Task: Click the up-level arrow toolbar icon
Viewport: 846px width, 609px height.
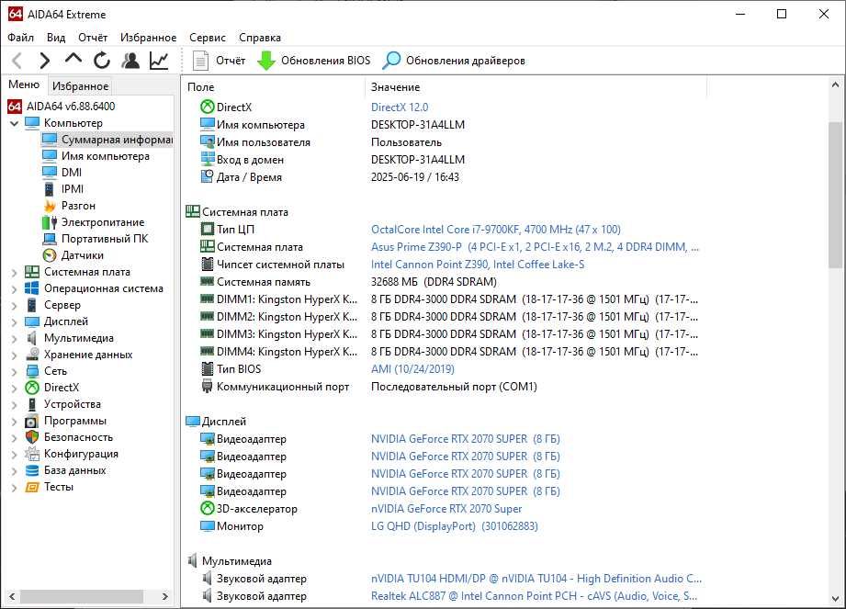Action: (73, 59)
